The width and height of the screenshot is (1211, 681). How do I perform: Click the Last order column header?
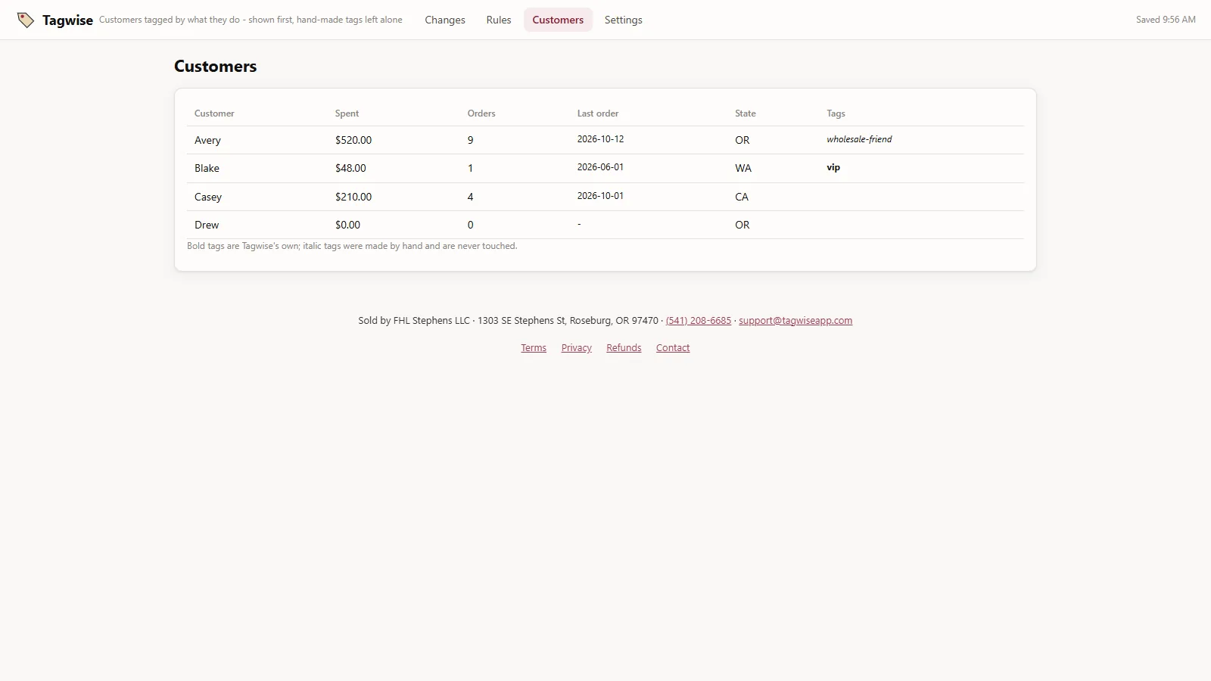coord(598,113)
